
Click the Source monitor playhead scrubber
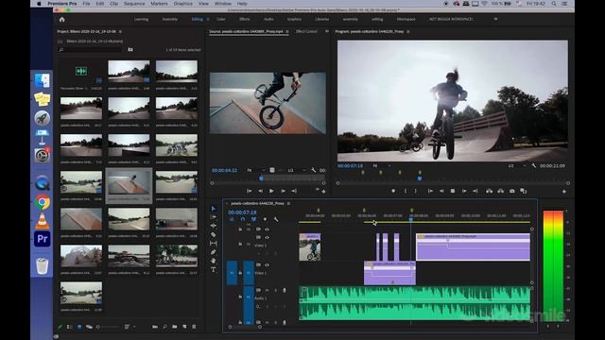(x=261, y=178)
